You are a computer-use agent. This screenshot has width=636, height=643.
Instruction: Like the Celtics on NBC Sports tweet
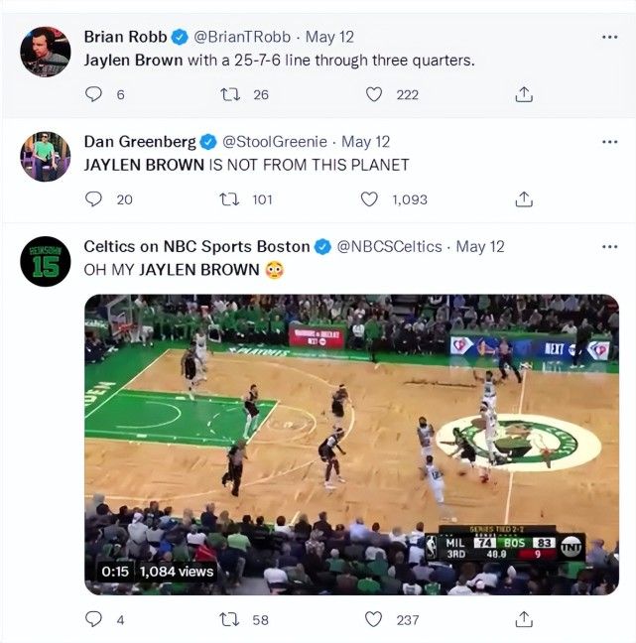pyautogui.click(x=374, y=619)
